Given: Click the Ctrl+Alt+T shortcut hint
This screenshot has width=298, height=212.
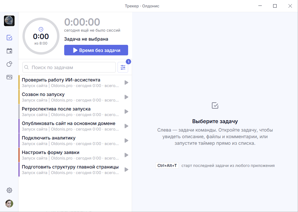Looking at the screenshot, I should [167, 166].
